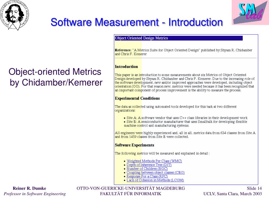
Task: Click the sentence starting 'All engineers were highly experienced'
Action: tap(185, 135)
